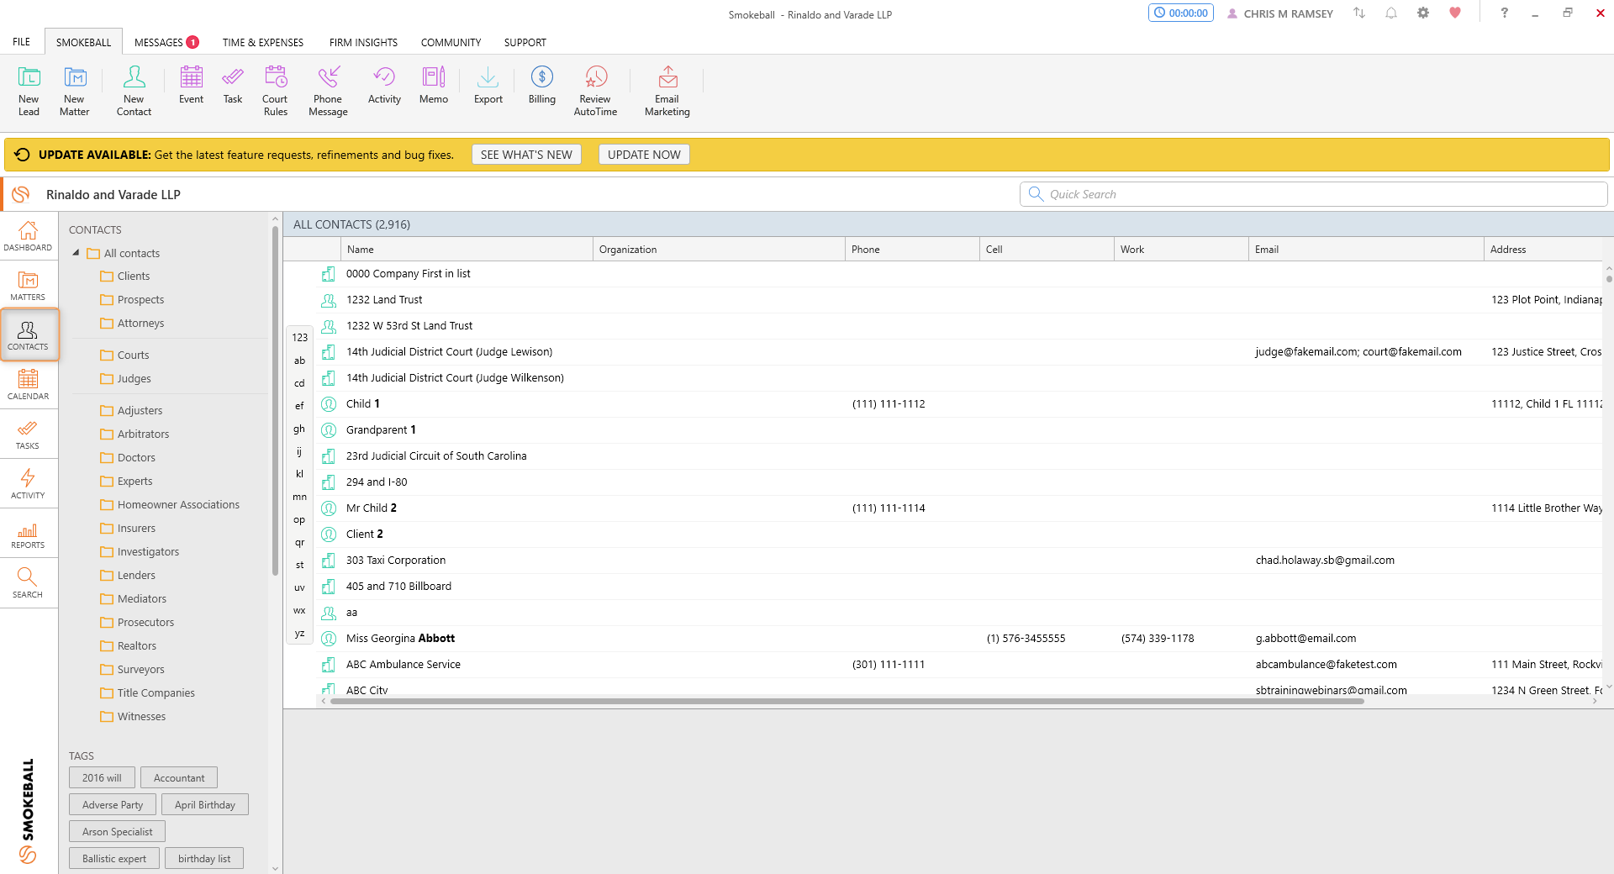Add a New Contact via ribbon
The height and width of the screenshot is (874, 1614).
(x=134, y=91)
